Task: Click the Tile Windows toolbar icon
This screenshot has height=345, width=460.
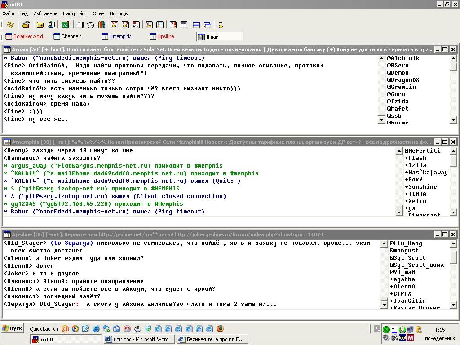Action: click(x=196, y=25)
